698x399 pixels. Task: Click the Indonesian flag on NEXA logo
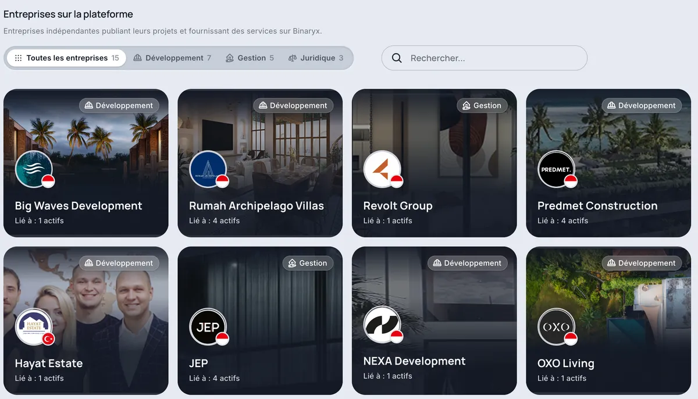(x=397, y=336)
